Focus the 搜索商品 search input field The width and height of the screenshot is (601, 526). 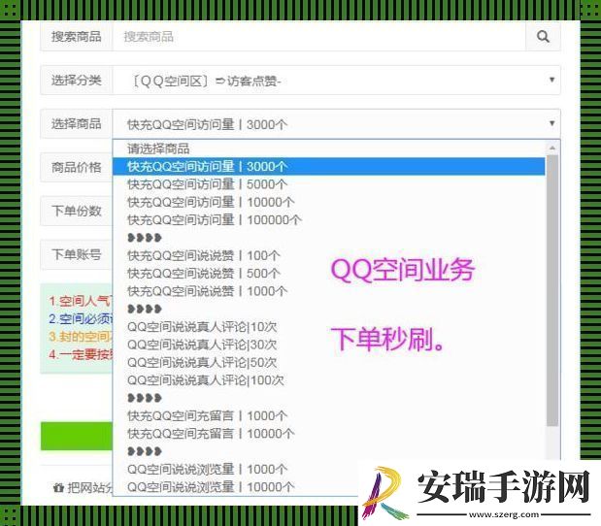(318, 37)
